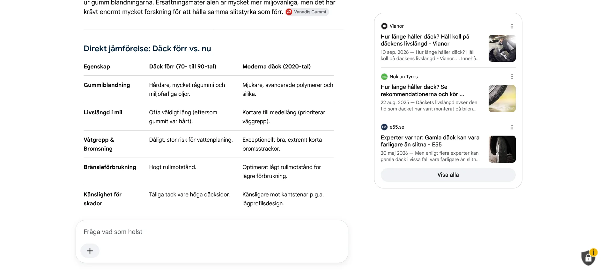Open the e55.se tire thumbnail
Screen dimensions: 606x276
502,149
